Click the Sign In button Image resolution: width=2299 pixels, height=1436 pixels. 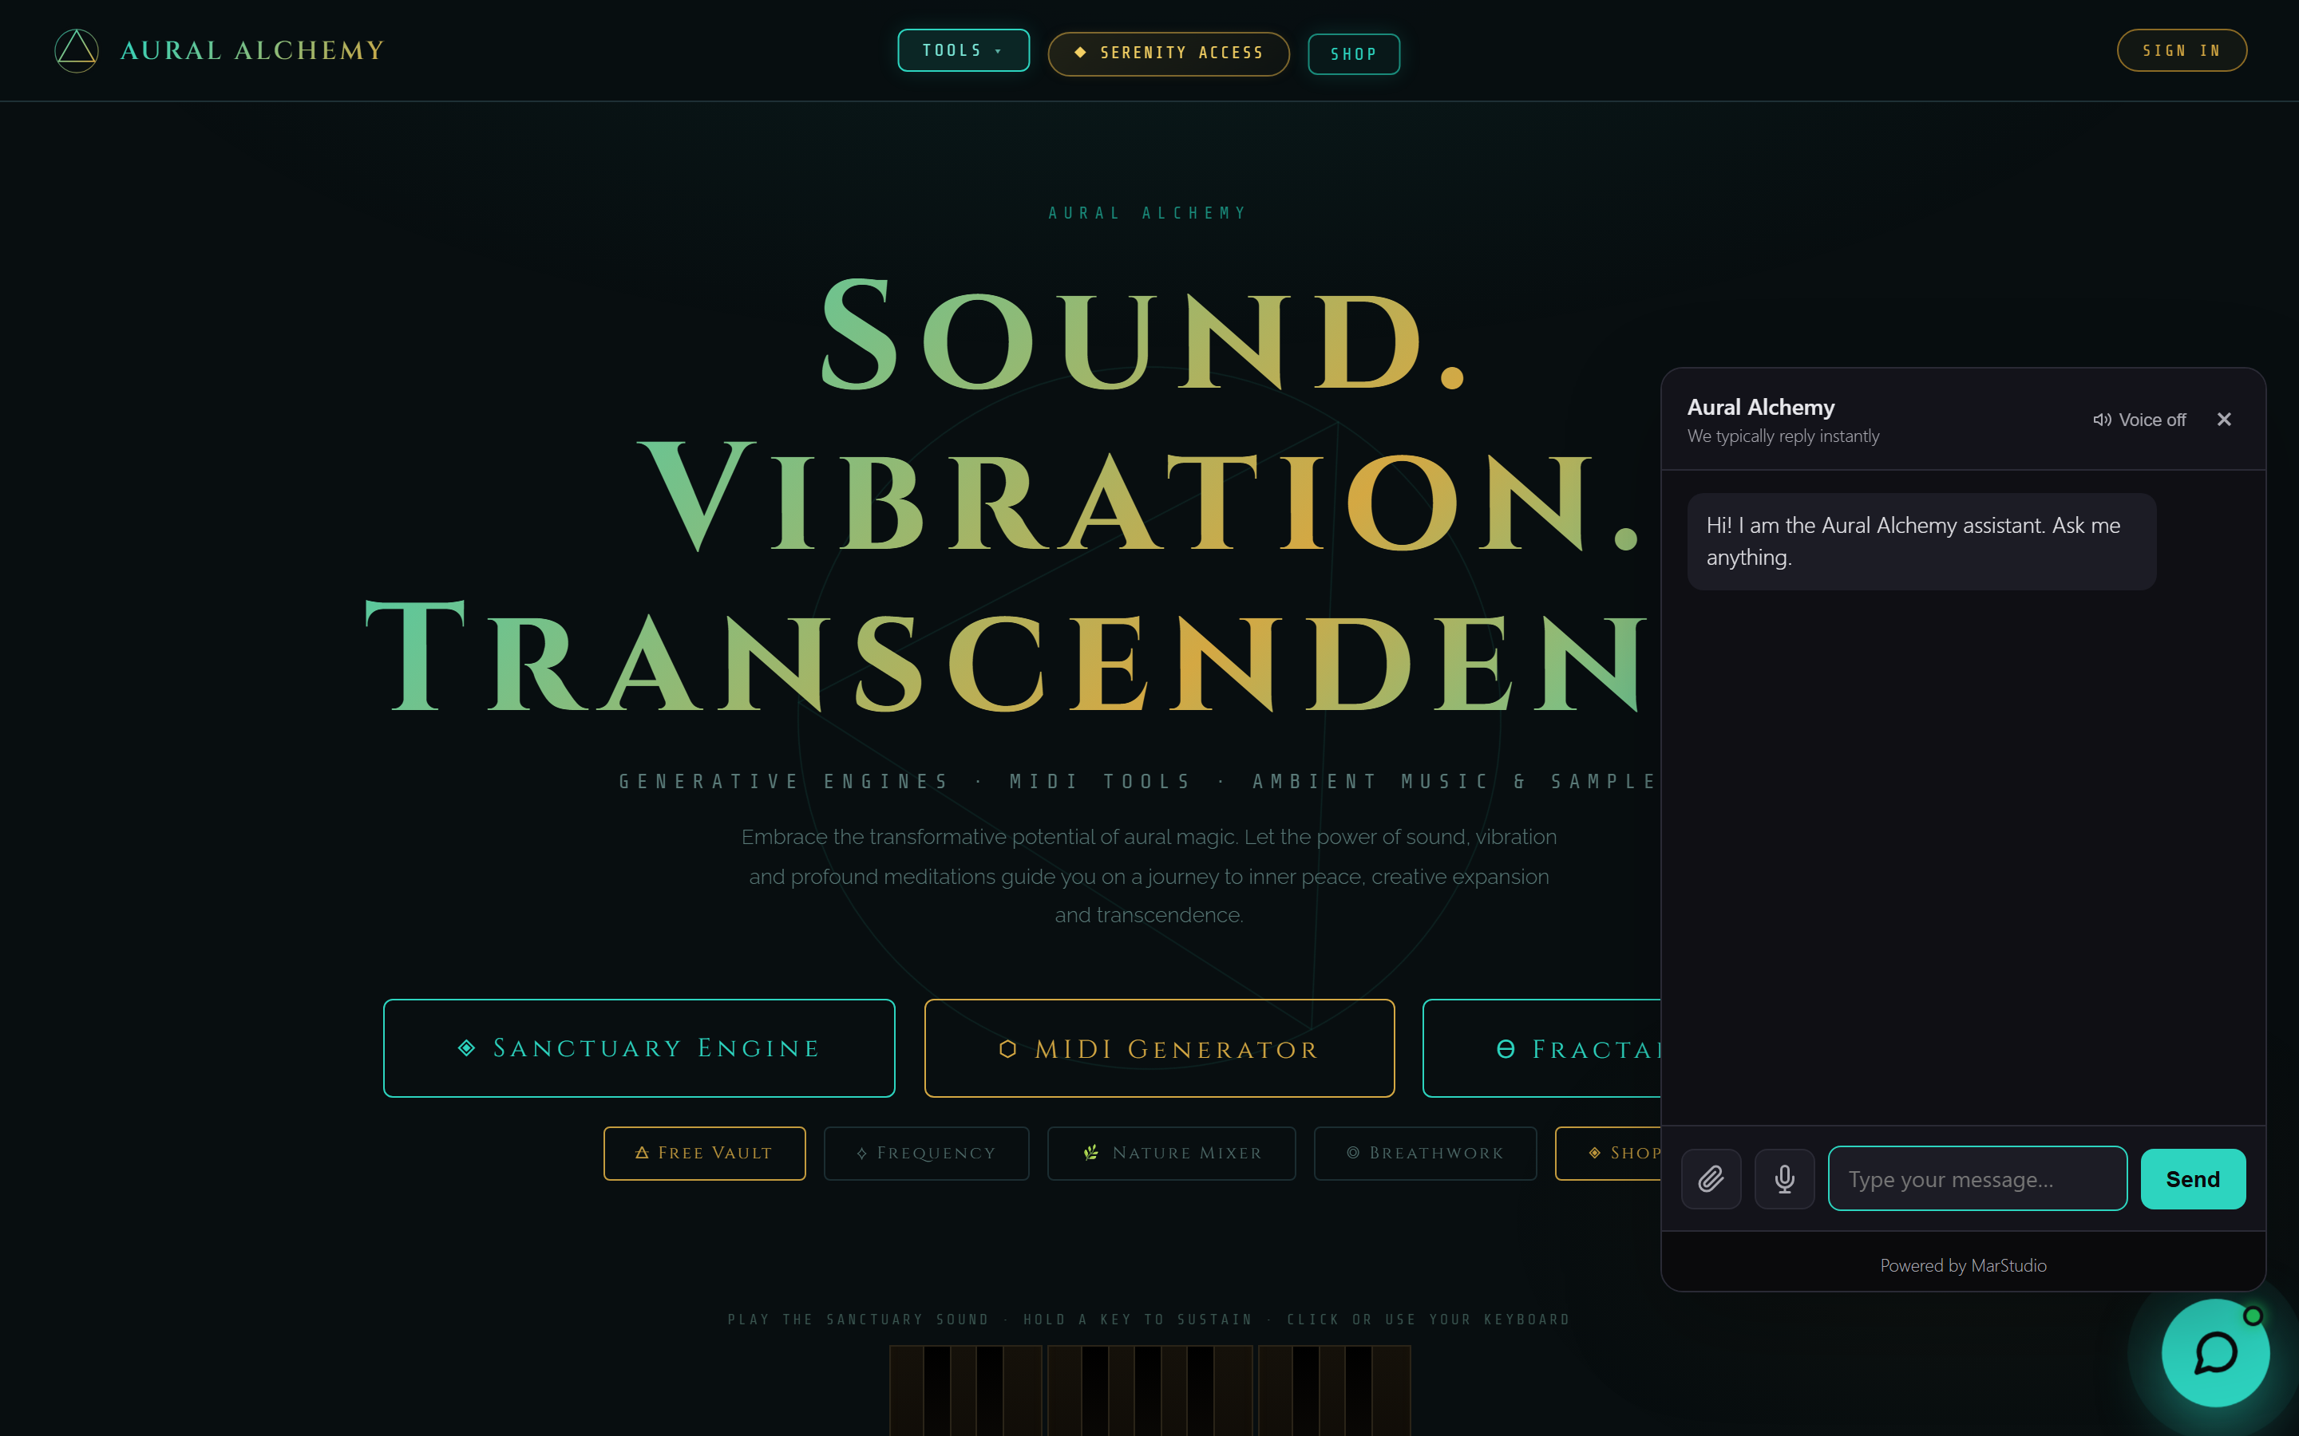(2181, 50)
